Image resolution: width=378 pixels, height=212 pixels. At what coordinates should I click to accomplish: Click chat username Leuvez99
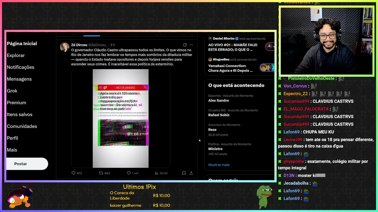tap(293, 140)
